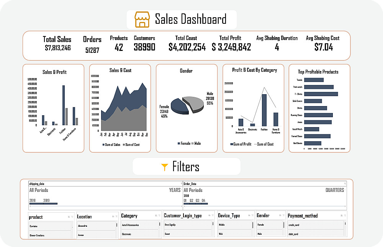Toggle the Female option in Gender slicer
Screen dimensions: 383x247
(270, 225)
